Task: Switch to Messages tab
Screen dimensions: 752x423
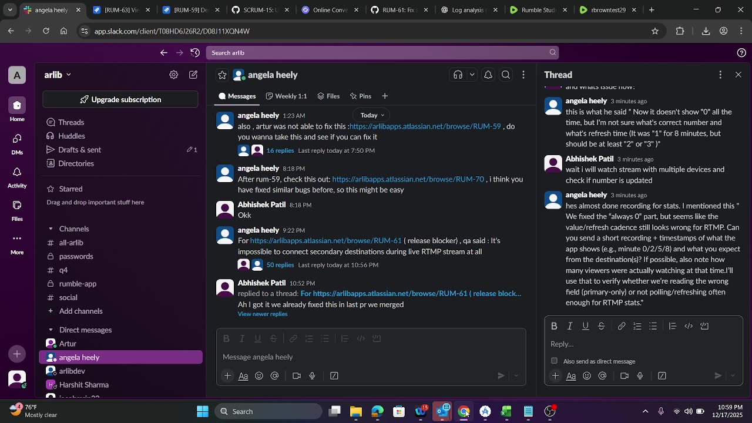Action: (x=237, y=96)
